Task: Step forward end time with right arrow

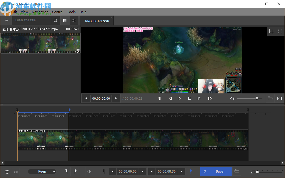Action: pyautogui.click(x=181, y=172)
